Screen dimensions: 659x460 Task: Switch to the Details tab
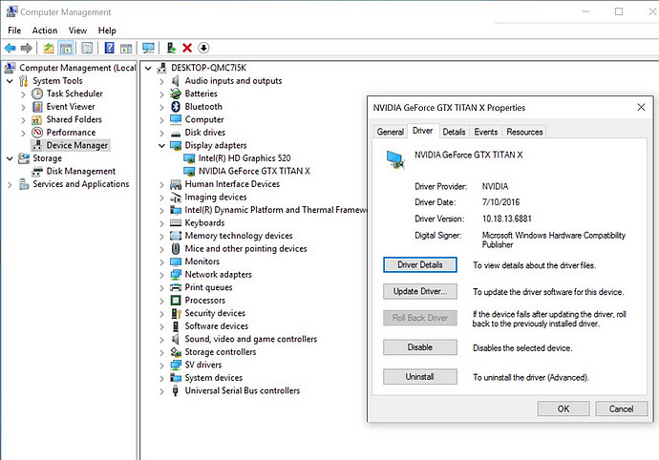pyautogui.click(x=454, y=132)
